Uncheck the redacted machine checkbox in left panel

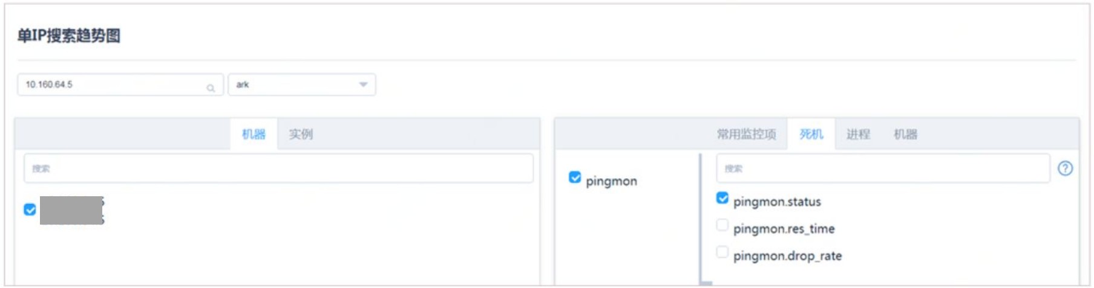[x=30, y=210]
